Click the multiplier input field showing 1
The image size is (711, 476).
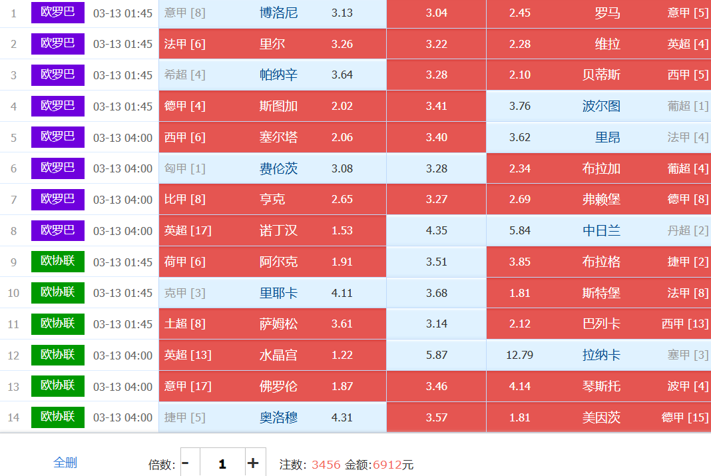point(222,463)
